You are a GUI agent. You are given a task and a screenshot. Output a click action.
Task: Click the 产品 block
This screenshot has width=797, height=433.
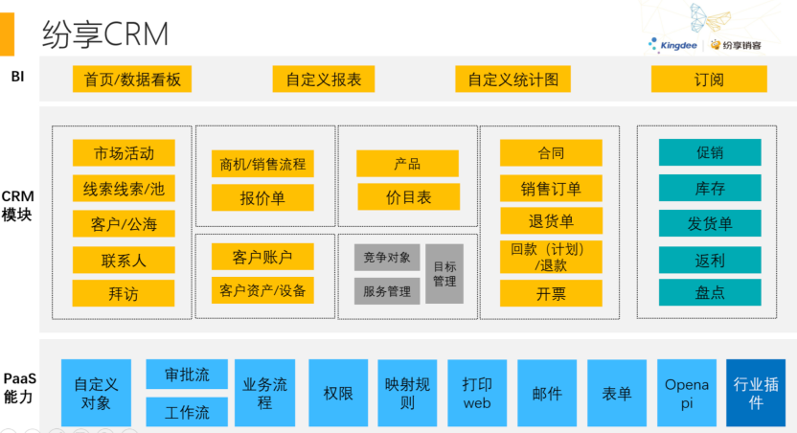(408, 164)
